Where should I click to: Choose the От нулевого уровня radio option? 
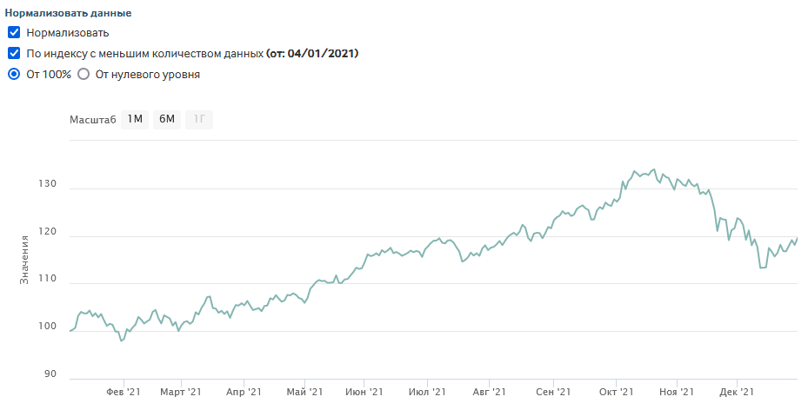click(x=83, y=75)
